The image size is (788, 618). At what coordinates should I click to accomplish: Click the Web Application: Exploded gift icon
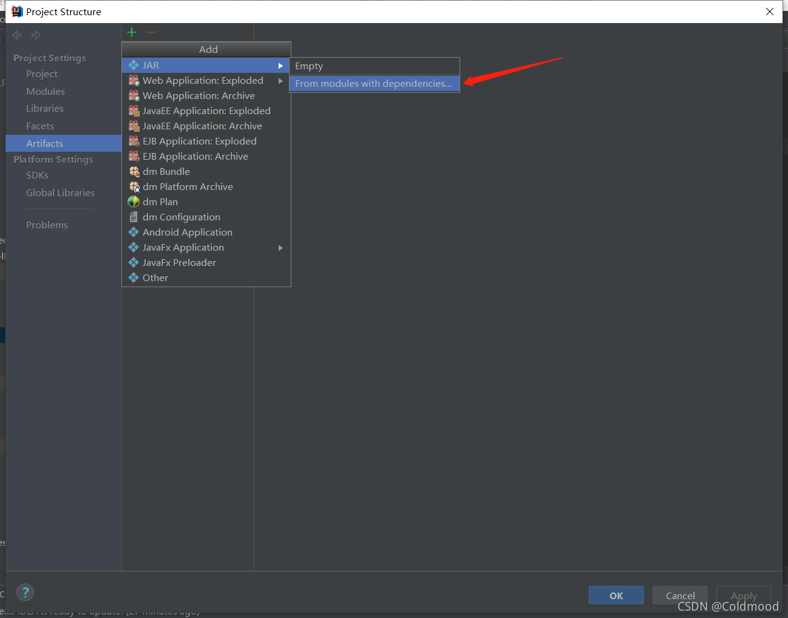(x=134, y=80)
